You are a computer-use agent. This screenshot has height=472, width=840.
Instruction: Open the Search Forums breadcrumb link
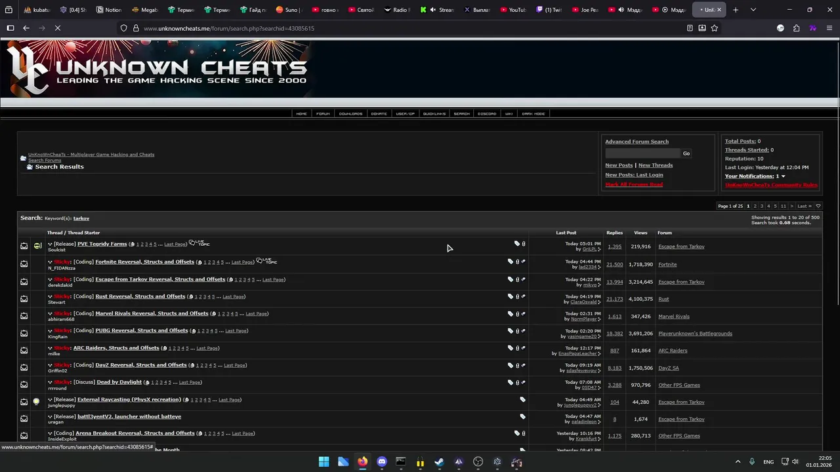pyautogui.click(x=45, y=160)
